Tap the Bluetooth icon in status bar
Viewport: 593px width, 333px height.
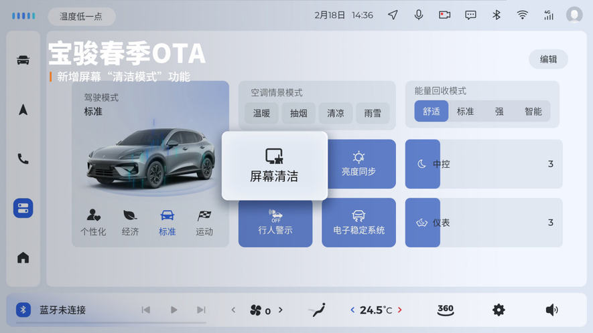tap(497, 15)
